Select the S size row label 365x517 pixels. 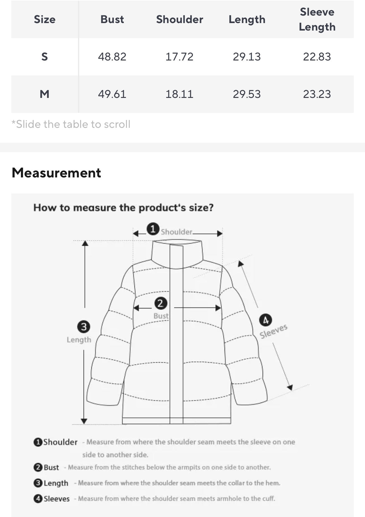tap(45, 57)
